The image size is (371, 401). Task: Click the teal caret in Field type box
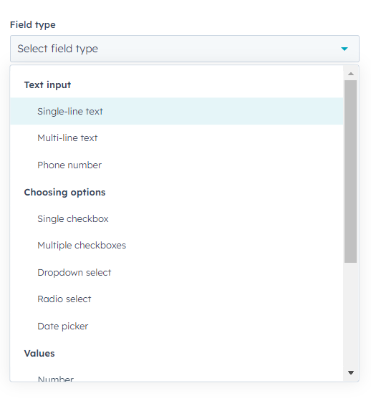tap(344, 49)
